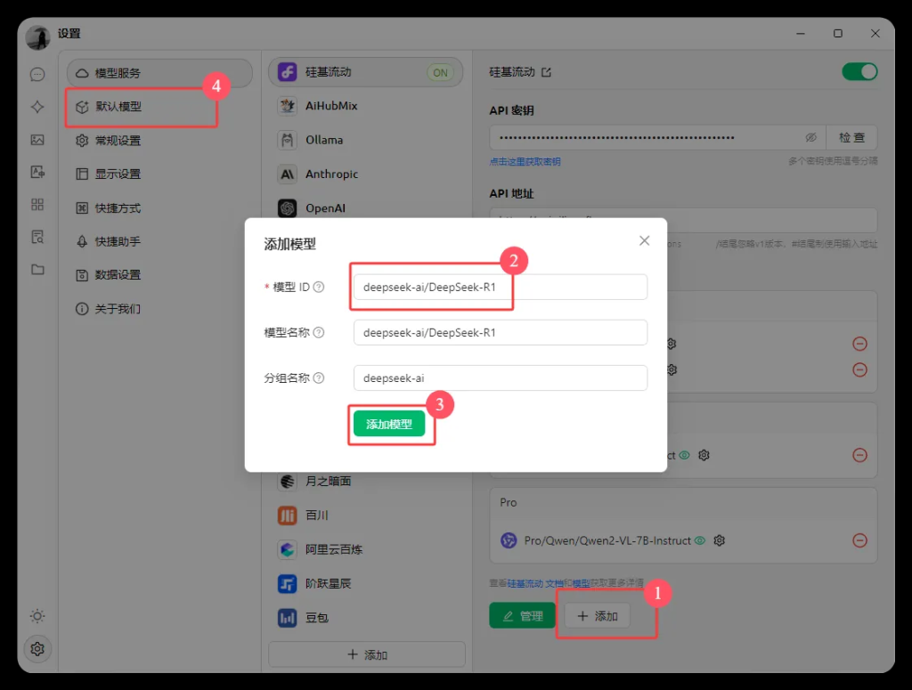Open the 快捷方式 settings tab

click(x=160, y=208)
